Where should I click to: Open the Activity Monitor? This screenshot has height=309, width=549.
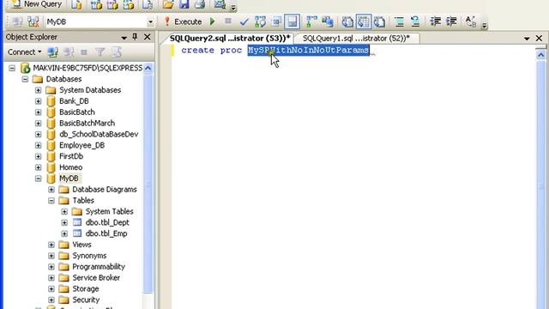220,4
